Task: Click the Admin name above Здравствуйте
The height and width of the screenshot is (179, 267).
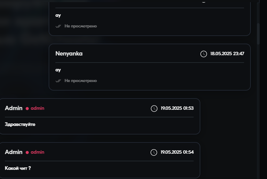Action: pos(13,108)
